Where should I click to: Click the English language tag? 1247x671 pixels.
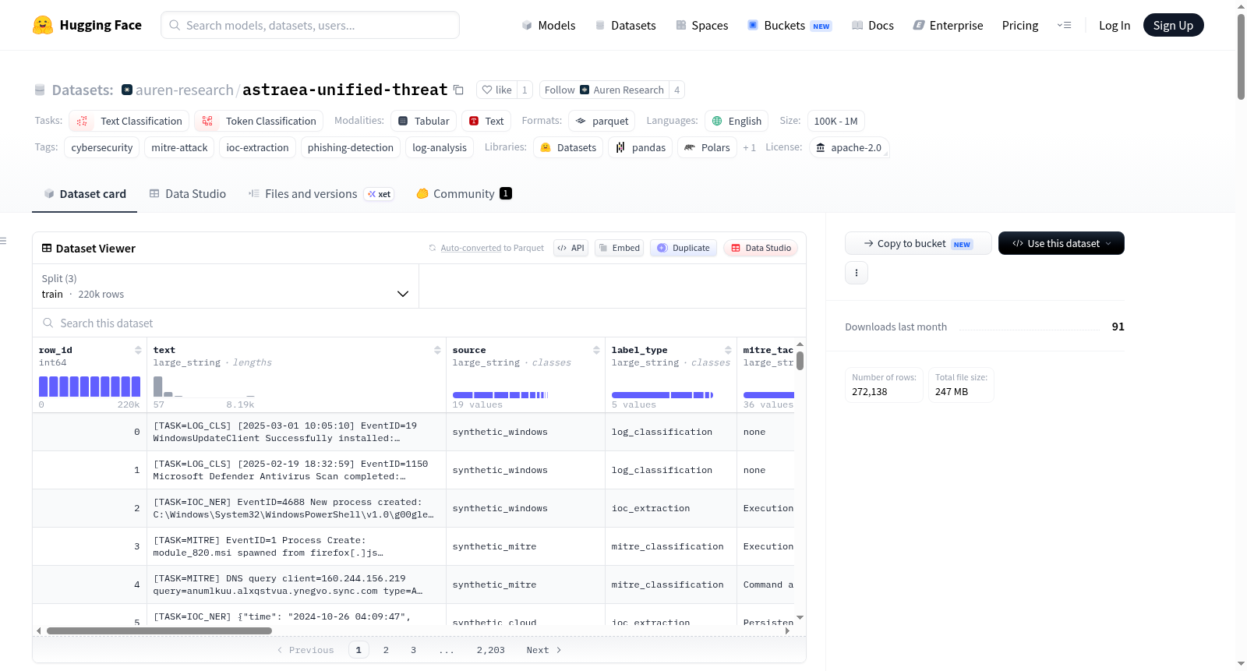[737, 121]
